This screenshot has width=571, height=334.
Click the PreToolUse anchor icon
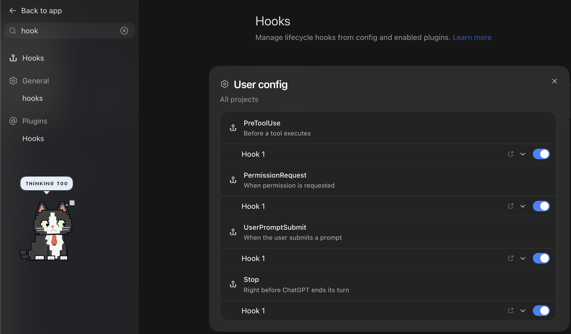click(233, 128)
